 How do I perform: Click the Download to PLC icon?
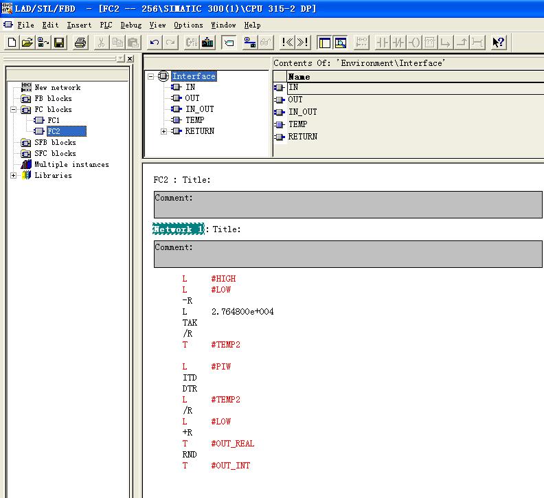tap(207, 43)
